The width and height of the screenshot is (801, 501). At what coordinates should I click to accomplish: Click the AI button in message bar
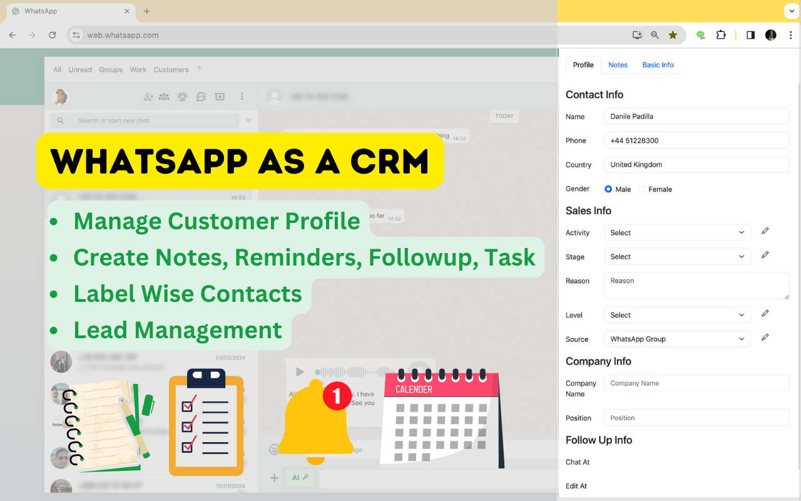coord(300,478)
